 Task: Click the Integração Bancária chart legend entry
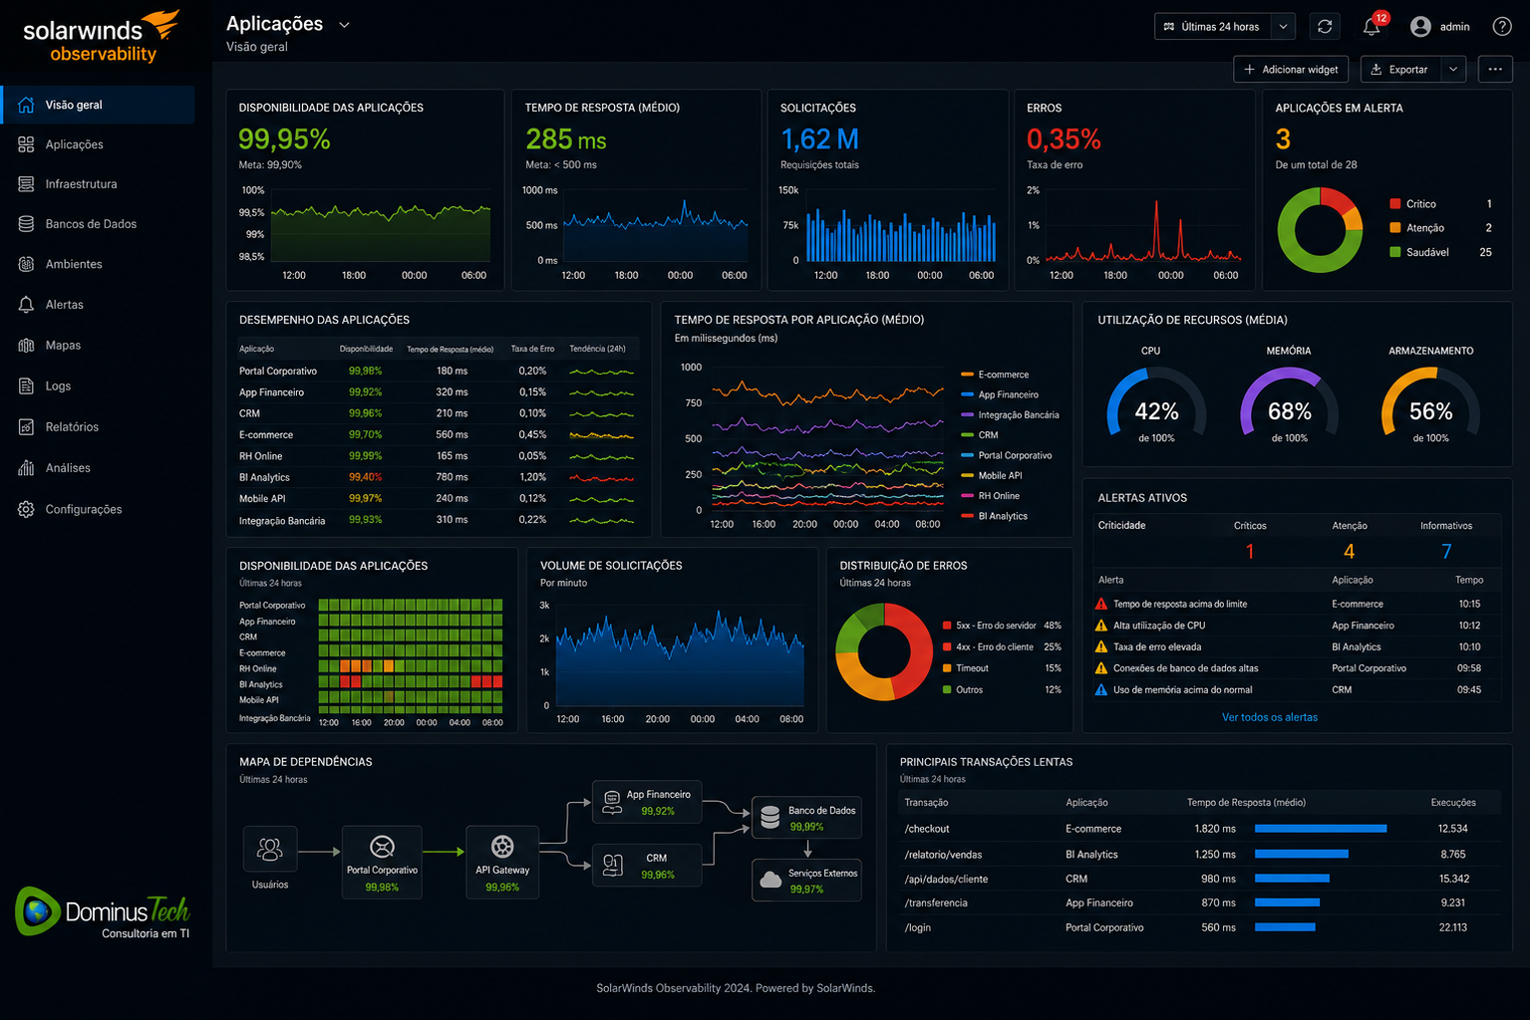1010,415
